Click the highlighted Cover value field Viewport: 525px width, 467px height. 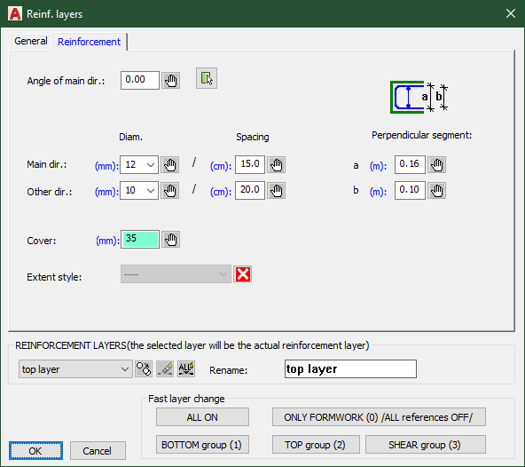140,240
